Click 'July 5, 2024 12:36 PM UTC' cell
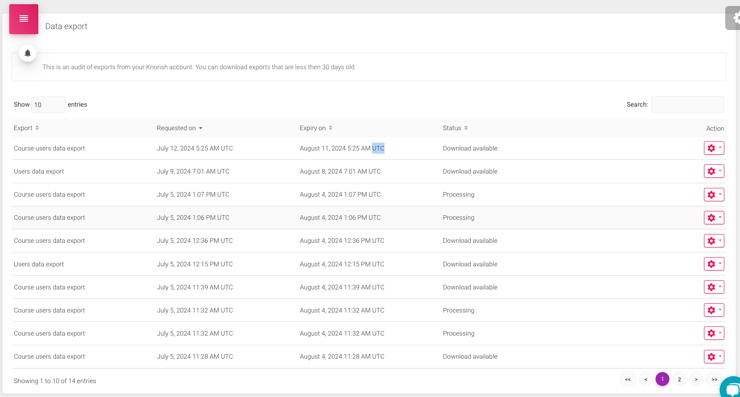This screenshot has height=397, width=740. (x=195, y=241)
